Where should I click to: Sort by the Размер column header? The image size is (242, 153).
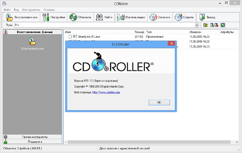point(131,32)
